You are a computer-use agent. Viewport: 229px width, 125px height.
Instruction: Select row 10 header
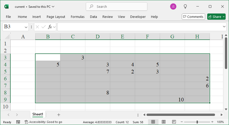click(x=5, y=106)
